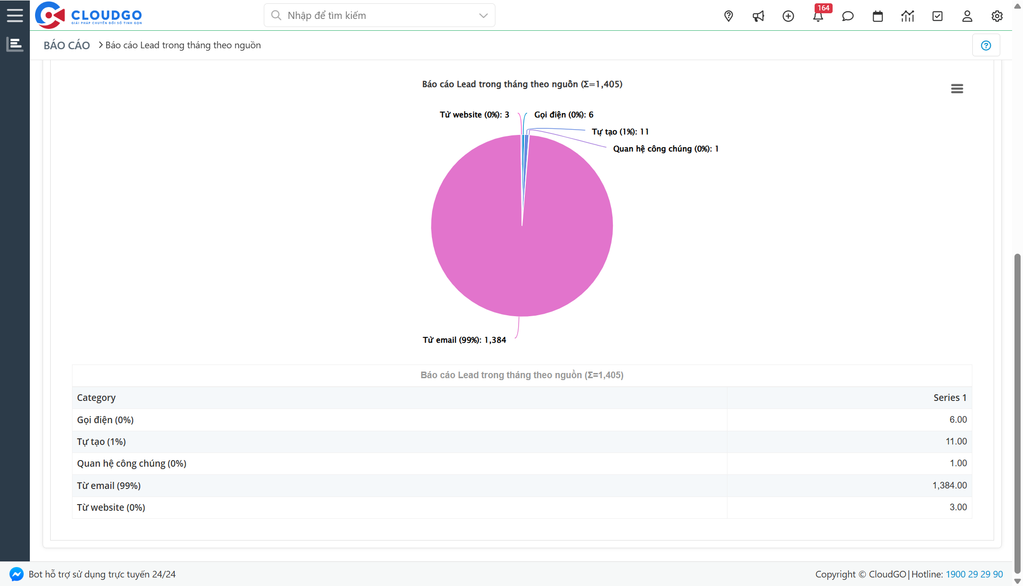The width and height of the screenshot is (1023, 586).
Task: Open the chart export hamburger menu
Action: point(957,89)
